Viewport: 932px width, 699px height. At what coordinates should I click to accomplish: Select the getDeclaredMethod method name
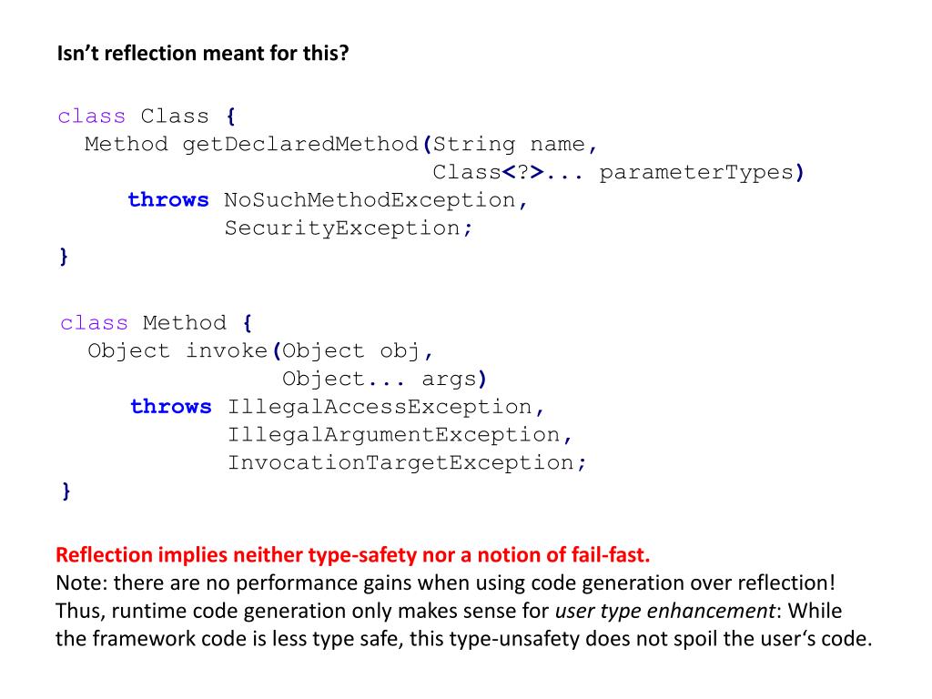coord(300,145)
